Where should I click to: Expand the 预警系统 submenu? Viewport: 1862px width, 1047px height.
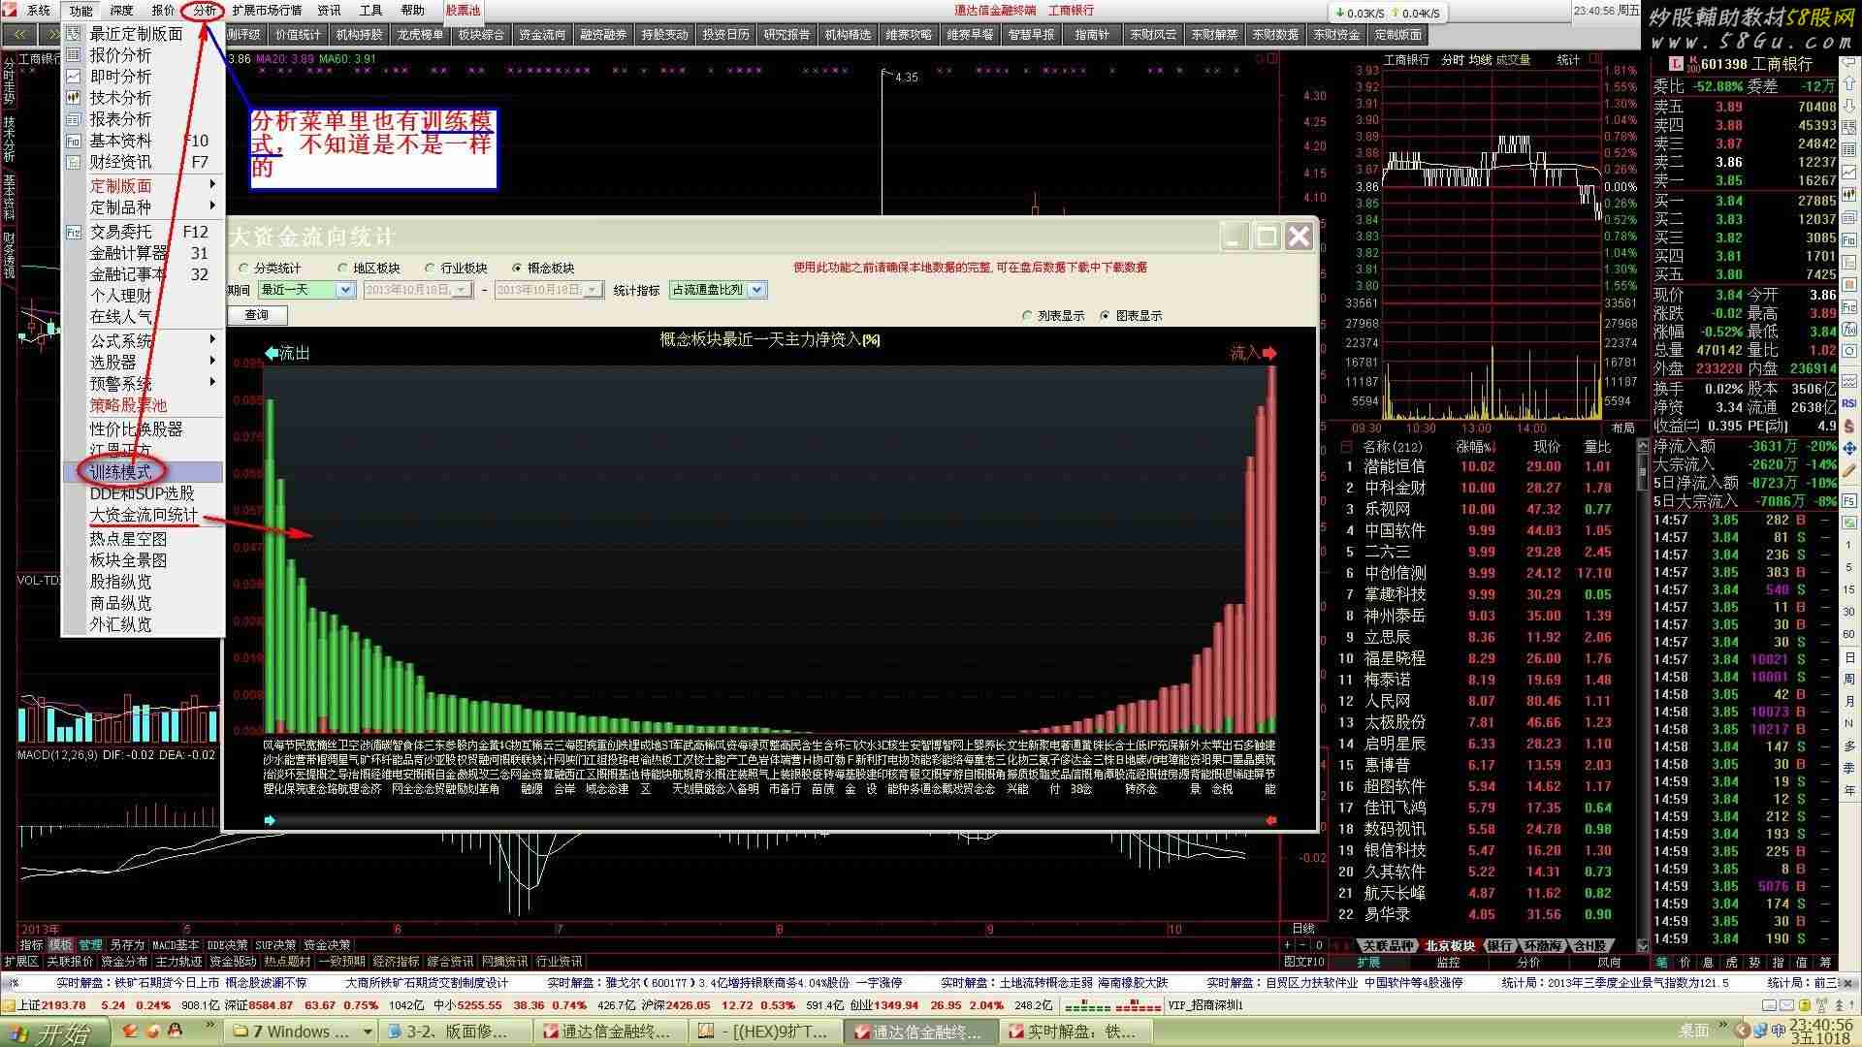143,383
